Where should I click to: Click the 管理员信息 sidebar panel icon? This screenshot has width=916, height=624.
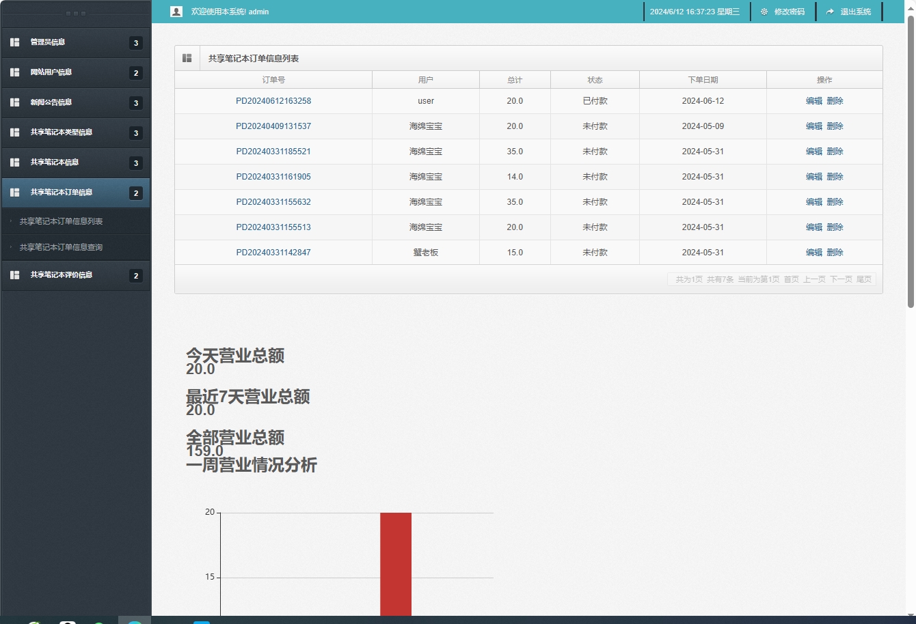pyautogui.click(x=14, y=42)
